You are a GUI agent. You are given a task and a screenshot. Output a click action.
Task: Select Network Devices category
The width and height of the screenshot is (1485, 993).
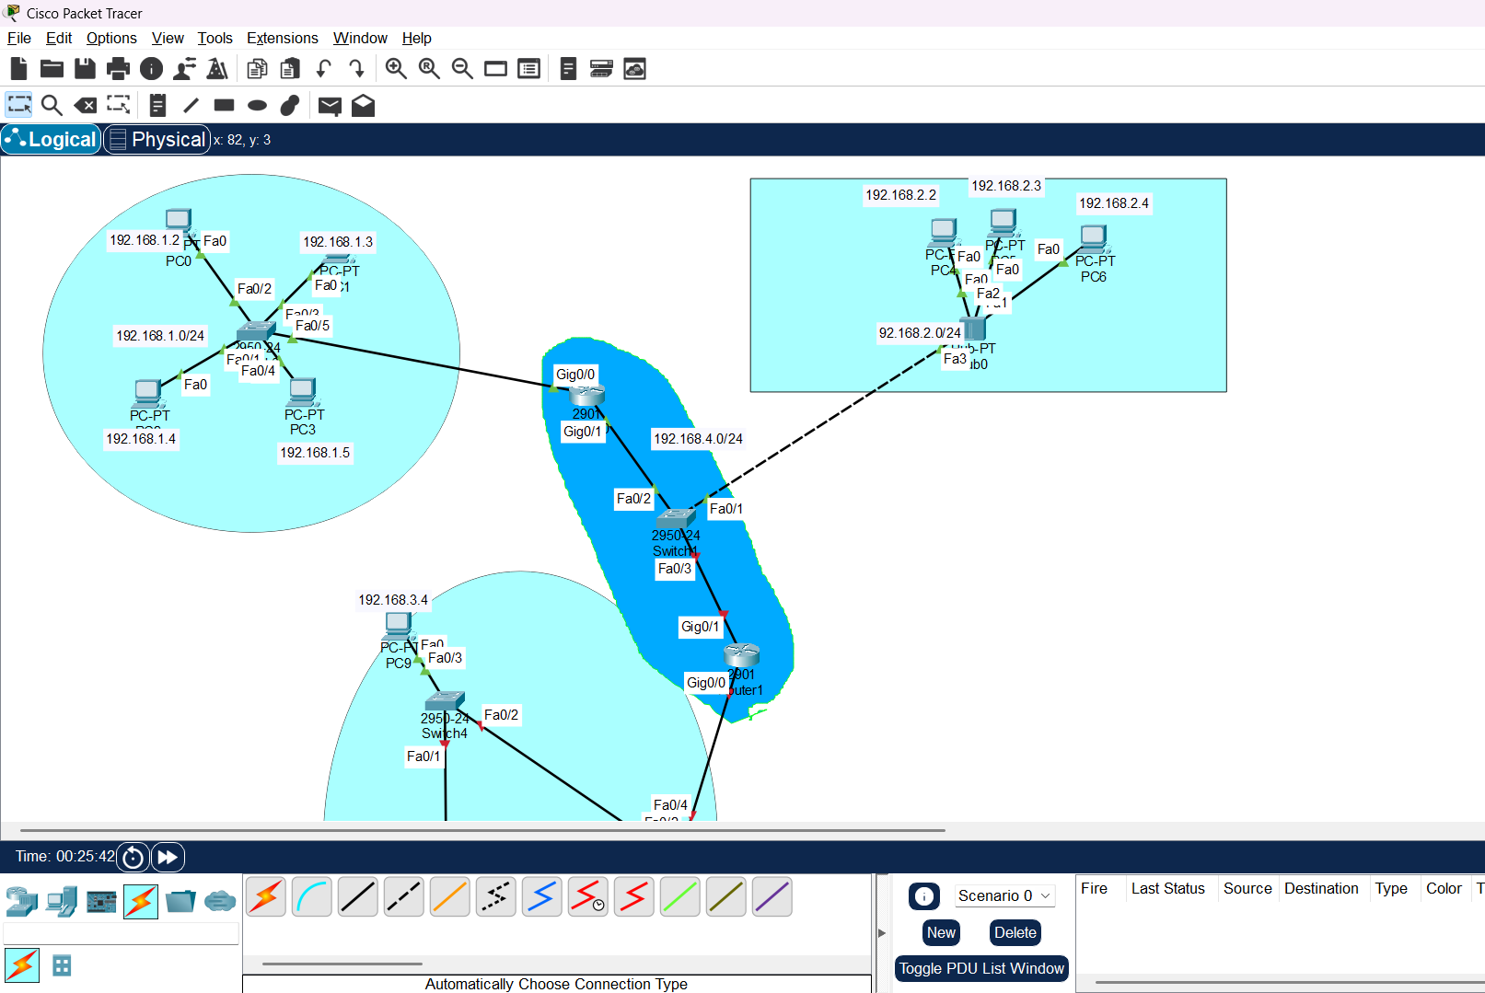pos(22,901)
